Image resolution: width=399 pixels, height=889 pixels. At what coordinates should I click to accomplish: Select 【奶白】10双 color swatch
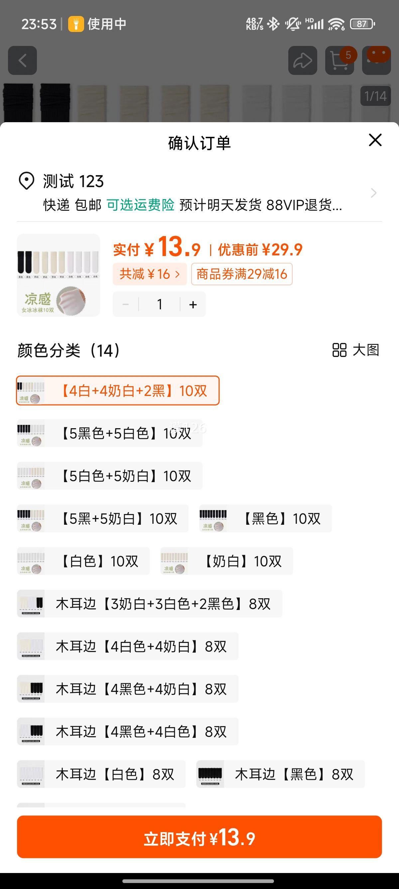[x=227, y=561]
